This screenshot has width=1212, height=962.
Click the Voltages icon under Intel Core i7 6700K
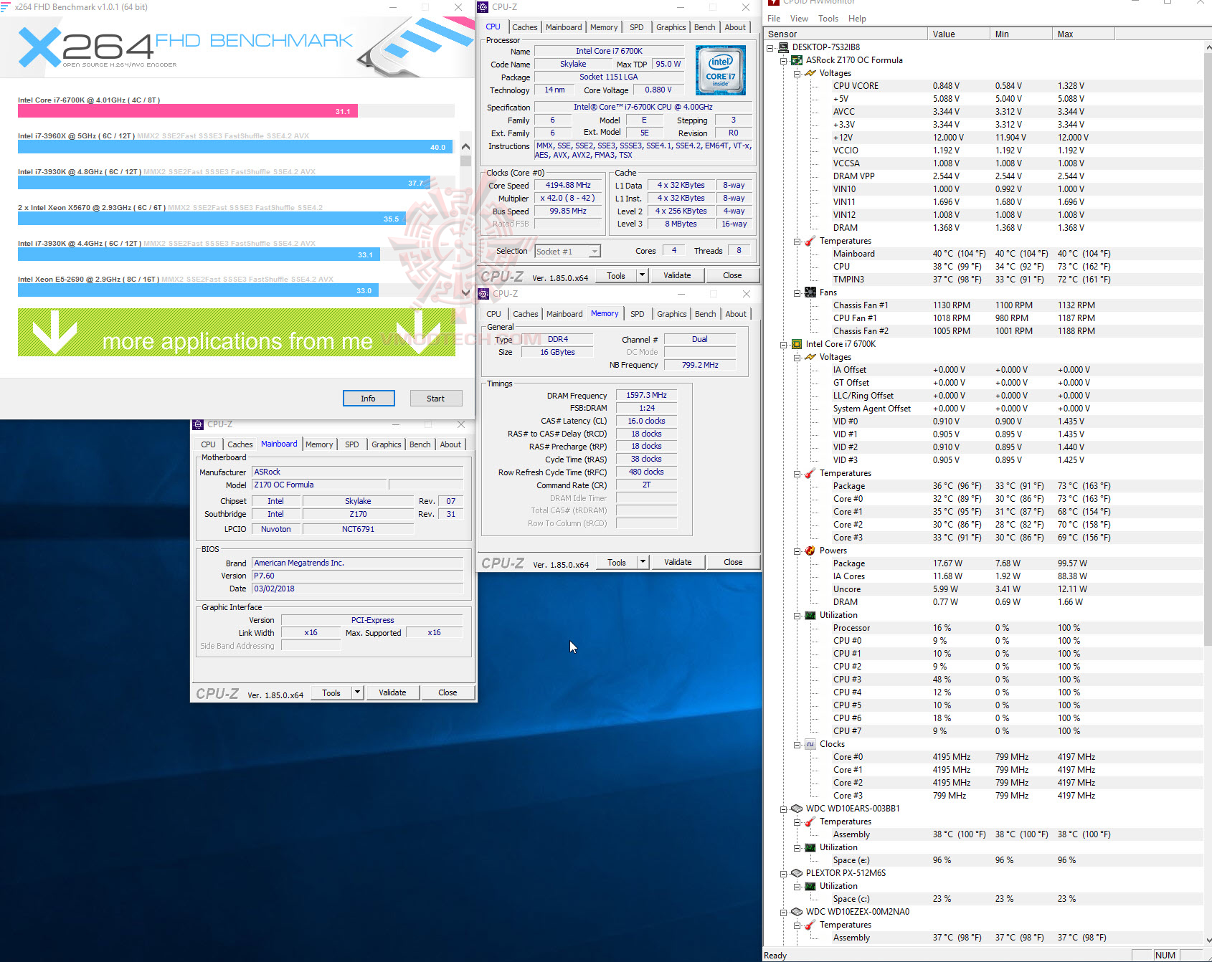pos(810,357)
